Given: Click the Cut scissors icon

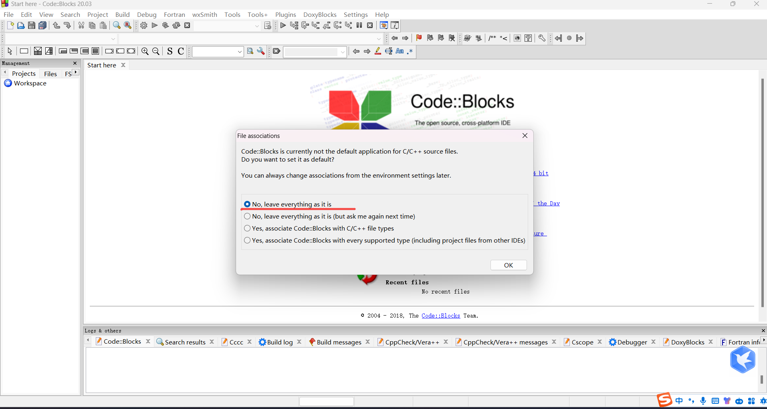Looking at the screenshot, I should point(81,25).
